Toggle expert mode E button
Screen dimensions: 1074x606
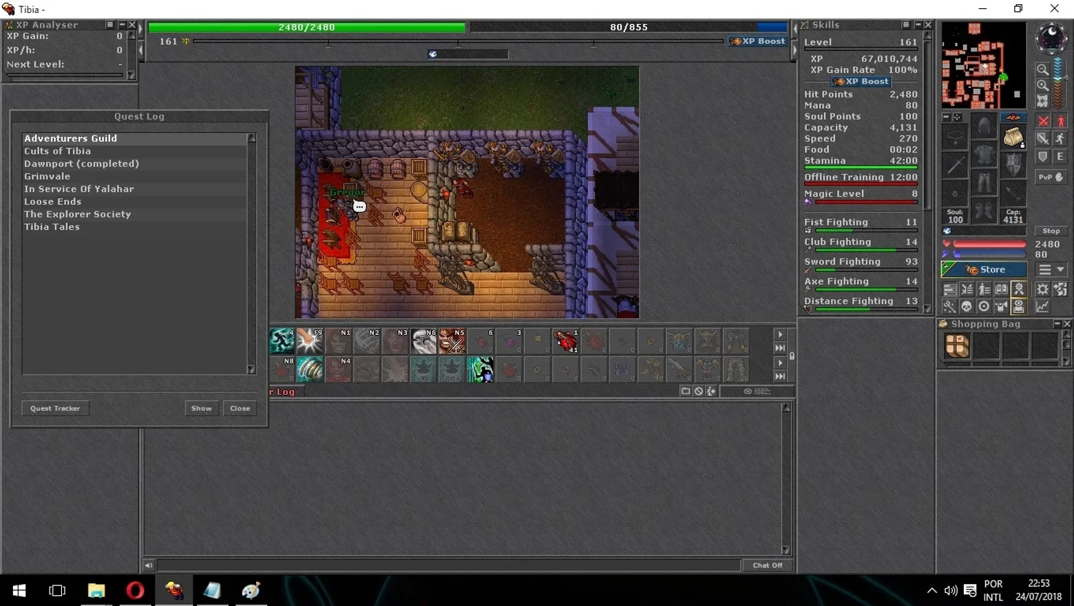[1060, 157]
